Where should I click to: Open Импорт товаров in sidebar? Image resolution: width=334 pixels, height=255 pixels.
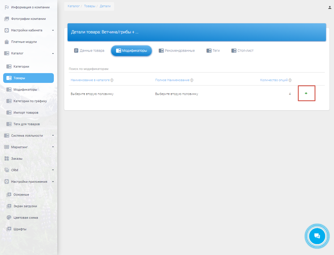[x=26, y=113]
